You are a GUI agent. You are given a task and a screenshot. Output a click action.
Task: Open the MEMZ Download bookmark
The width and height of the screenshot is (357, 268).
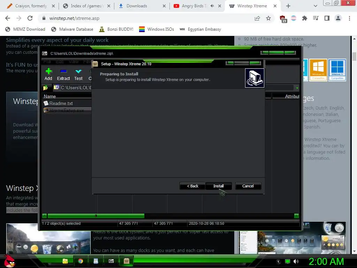point(25,29)
